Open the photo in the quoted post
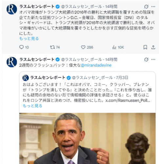The image size is (159, 164). (87, 138)
